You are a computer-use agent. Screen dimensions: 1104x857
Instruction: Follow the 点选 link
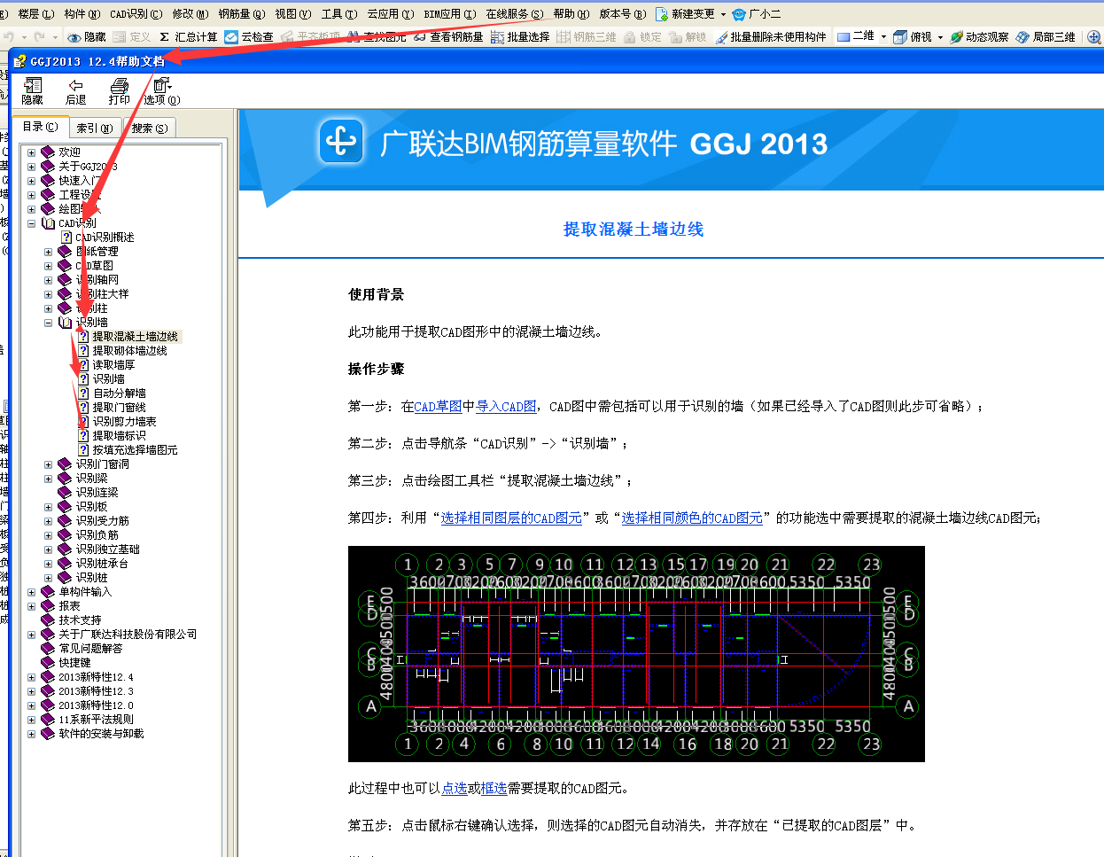coord(455,789)
